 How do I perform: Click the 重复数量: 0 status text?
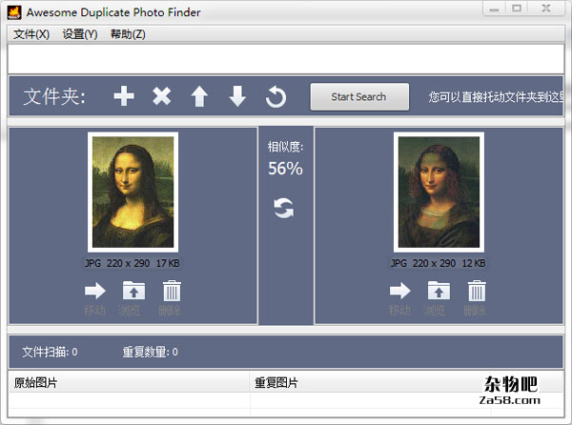[150, 352]
